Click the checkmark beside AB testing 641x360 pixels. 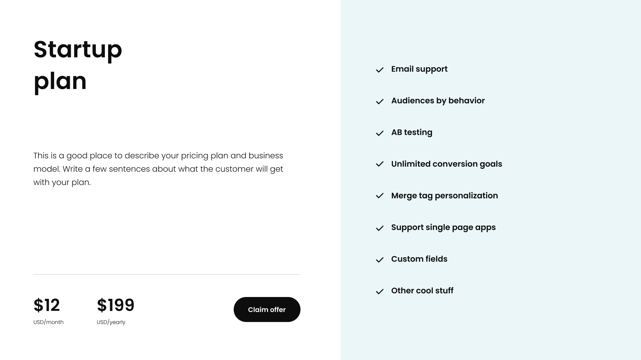380,134
